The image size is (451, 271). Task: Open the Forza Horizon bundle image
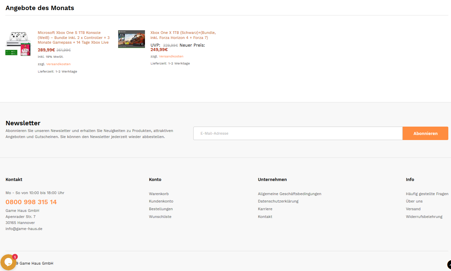tap(132, 39)
